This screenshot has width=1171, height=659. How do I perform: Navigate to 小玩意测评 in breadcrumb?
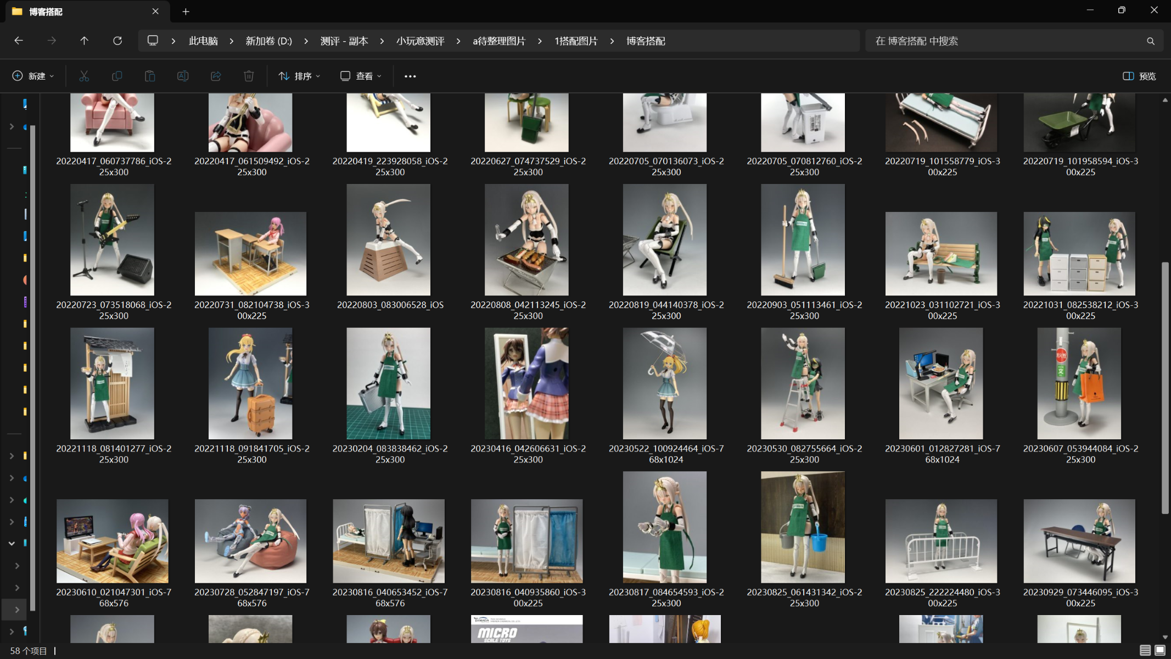(x=420, y=41)
